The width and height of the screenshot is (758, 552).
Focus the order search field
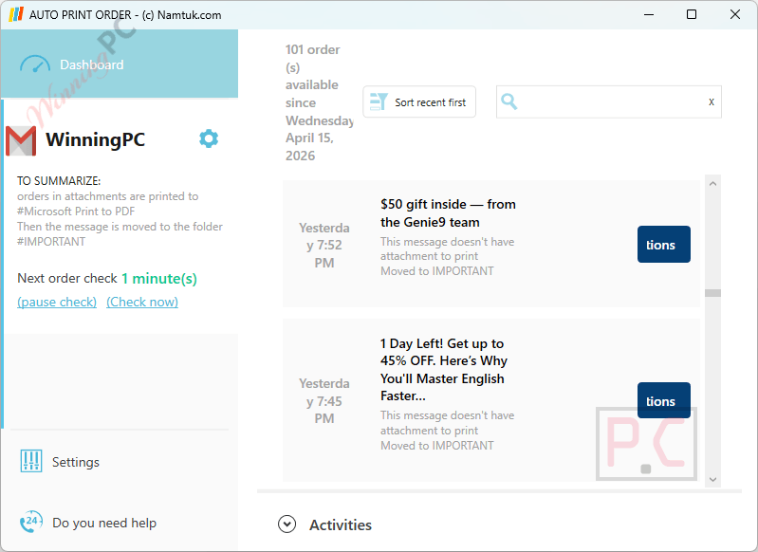click(609, 102)
